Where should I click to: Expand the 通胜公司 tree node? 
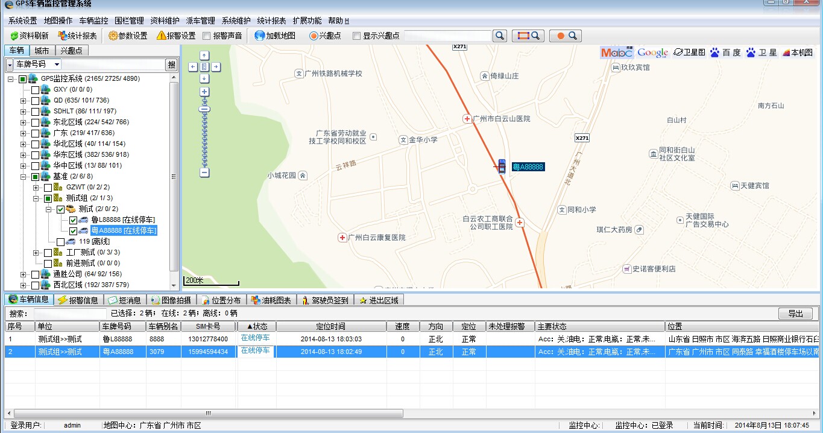click(x=23, y=274)
